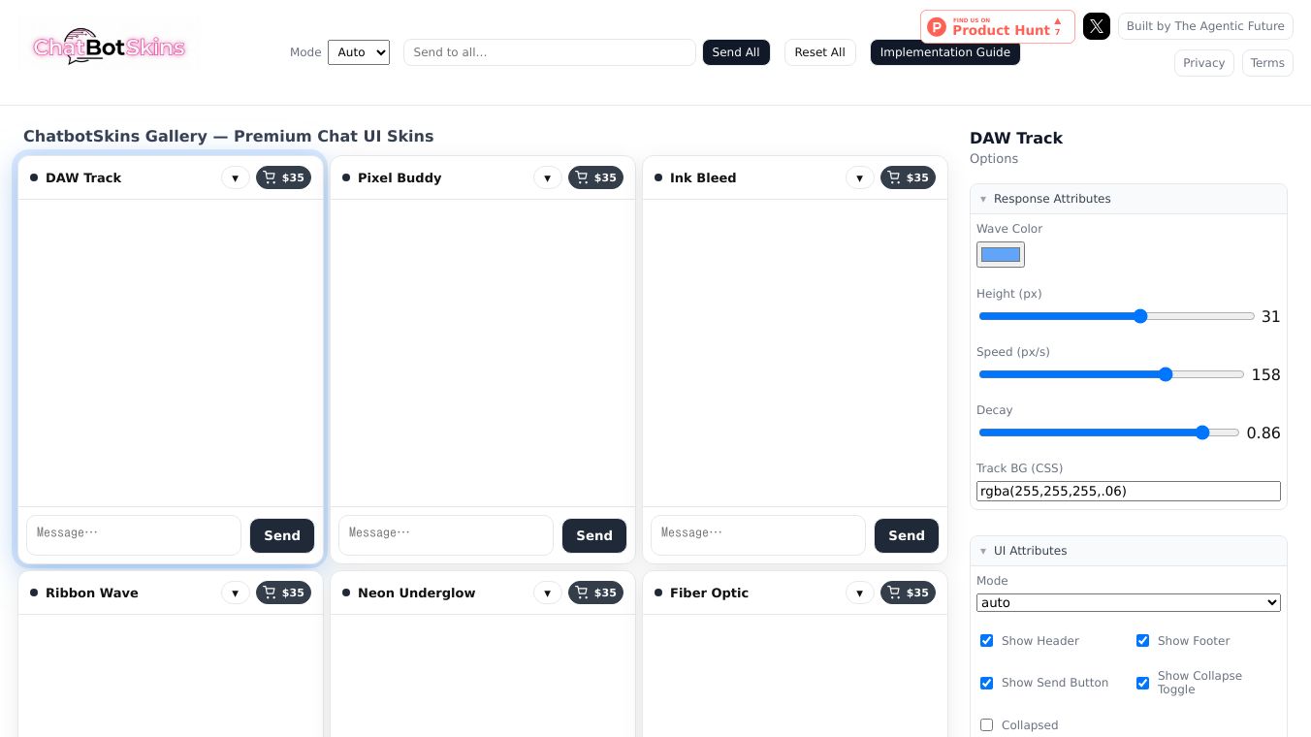Open the Product Hunt badge
Viewport: 1311px width, 737px height.
997,26
